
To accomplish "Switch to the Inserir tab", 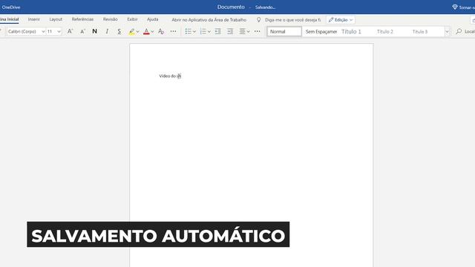I will 34,19.
